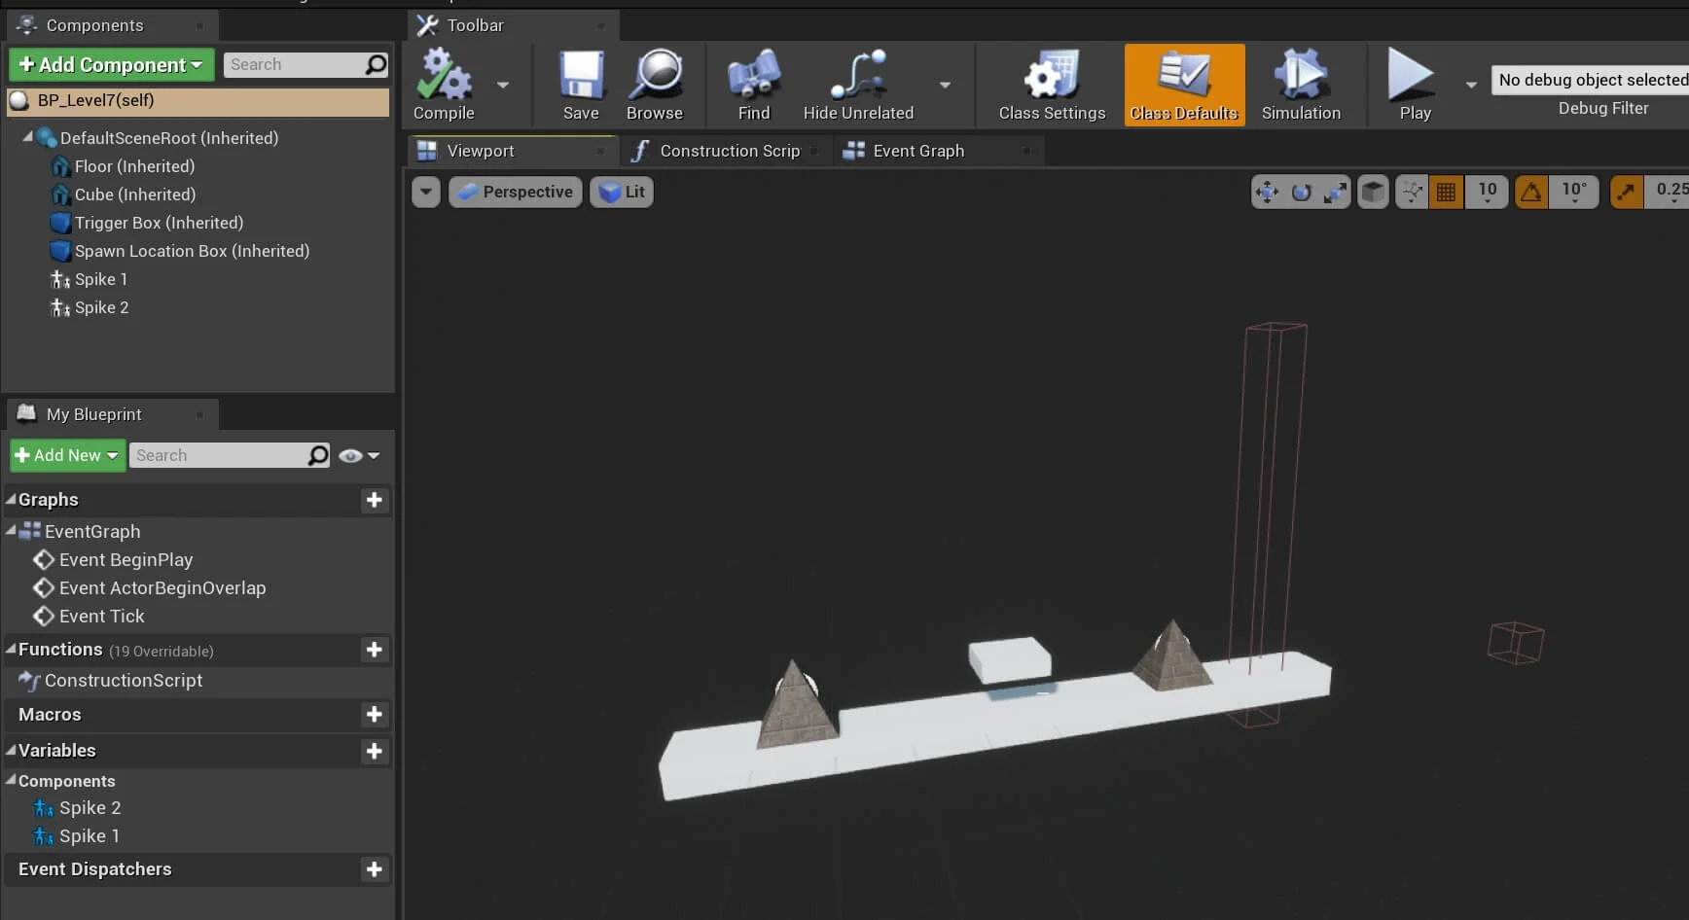
Task: Switch to the Event Graph tab
Action: coord(917,151)
